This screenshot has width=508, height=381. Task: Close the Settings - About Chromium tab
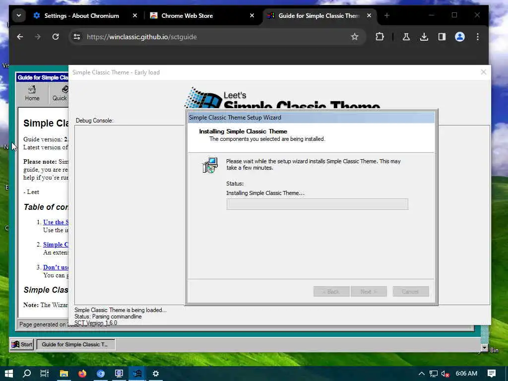(135, 15)
